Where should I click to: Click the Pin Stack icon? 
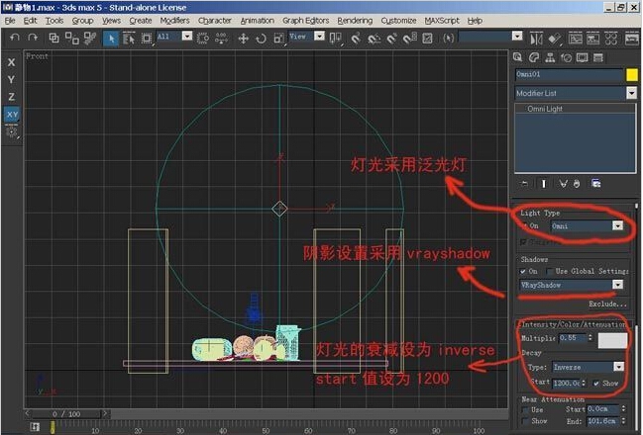click(524, 184)
